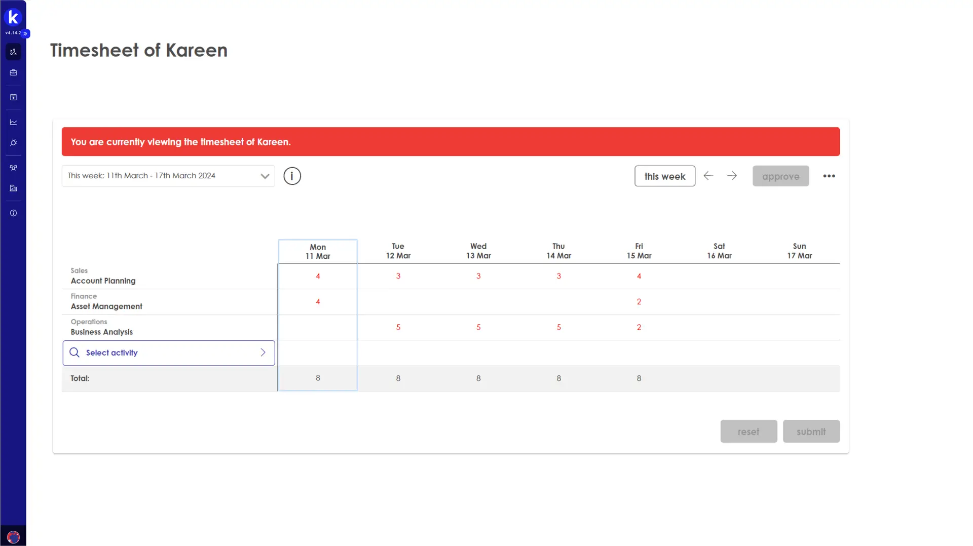Click the reset button
The image size is (973, 546).
[749, 432]
